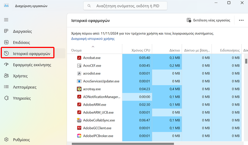Viewport: 248px width, 145px height.
Task: Click the Acrobat.exe icon
Action: (79, 58)
